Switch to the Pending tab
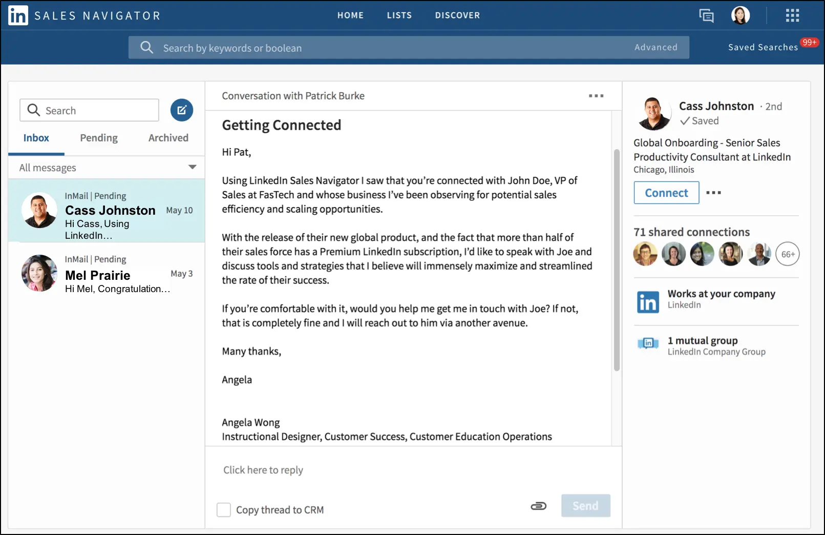This screenshot has height=535, width=825. click(x=98, y=137)
